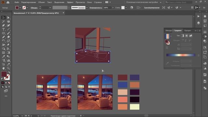
Task: Open the Layers panel icon in dock
Action: click(199, 23)
